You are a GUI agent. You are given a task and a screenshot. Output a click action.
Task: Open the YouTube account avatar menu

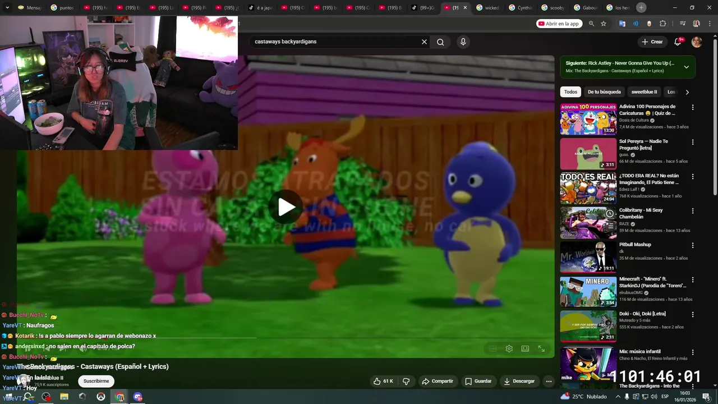pos(697,42)
